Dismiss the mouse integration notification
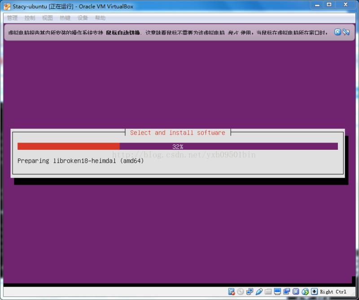This screenshot has width=359, height=300. click(338, 32)
